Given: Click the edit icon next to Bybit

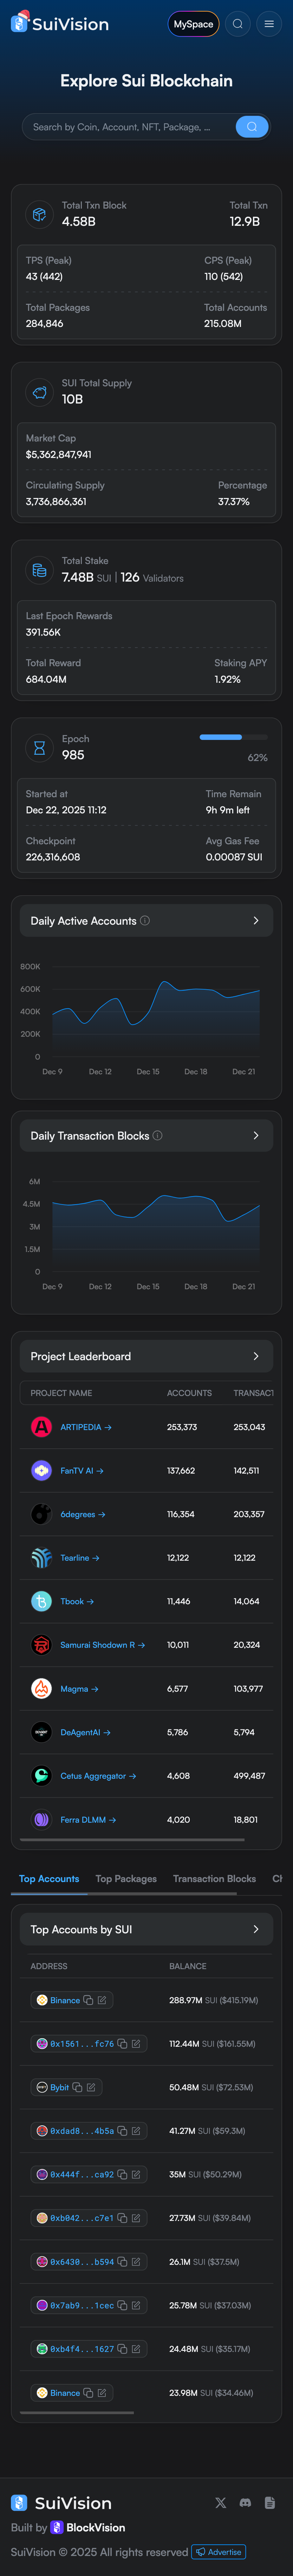Looking at the screenshot, I should pos(91,2087).
